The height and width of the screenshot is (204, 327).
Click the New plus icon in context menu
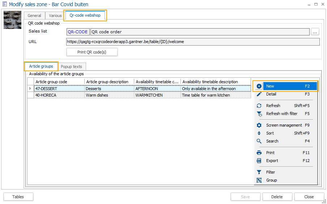[x=259, y=86]
